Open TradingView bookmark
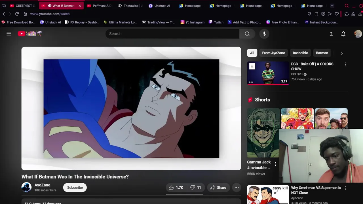This screenshot has width=363, height=204. pyautogui.click(x=159, y=22)
